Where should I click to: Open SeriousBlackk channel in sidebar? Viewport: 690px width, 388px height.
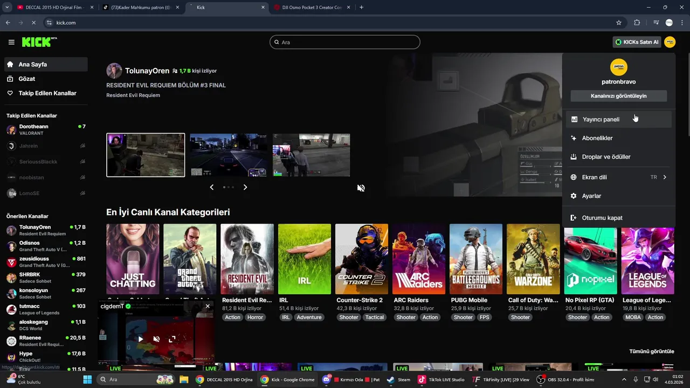tap(45, 162)
